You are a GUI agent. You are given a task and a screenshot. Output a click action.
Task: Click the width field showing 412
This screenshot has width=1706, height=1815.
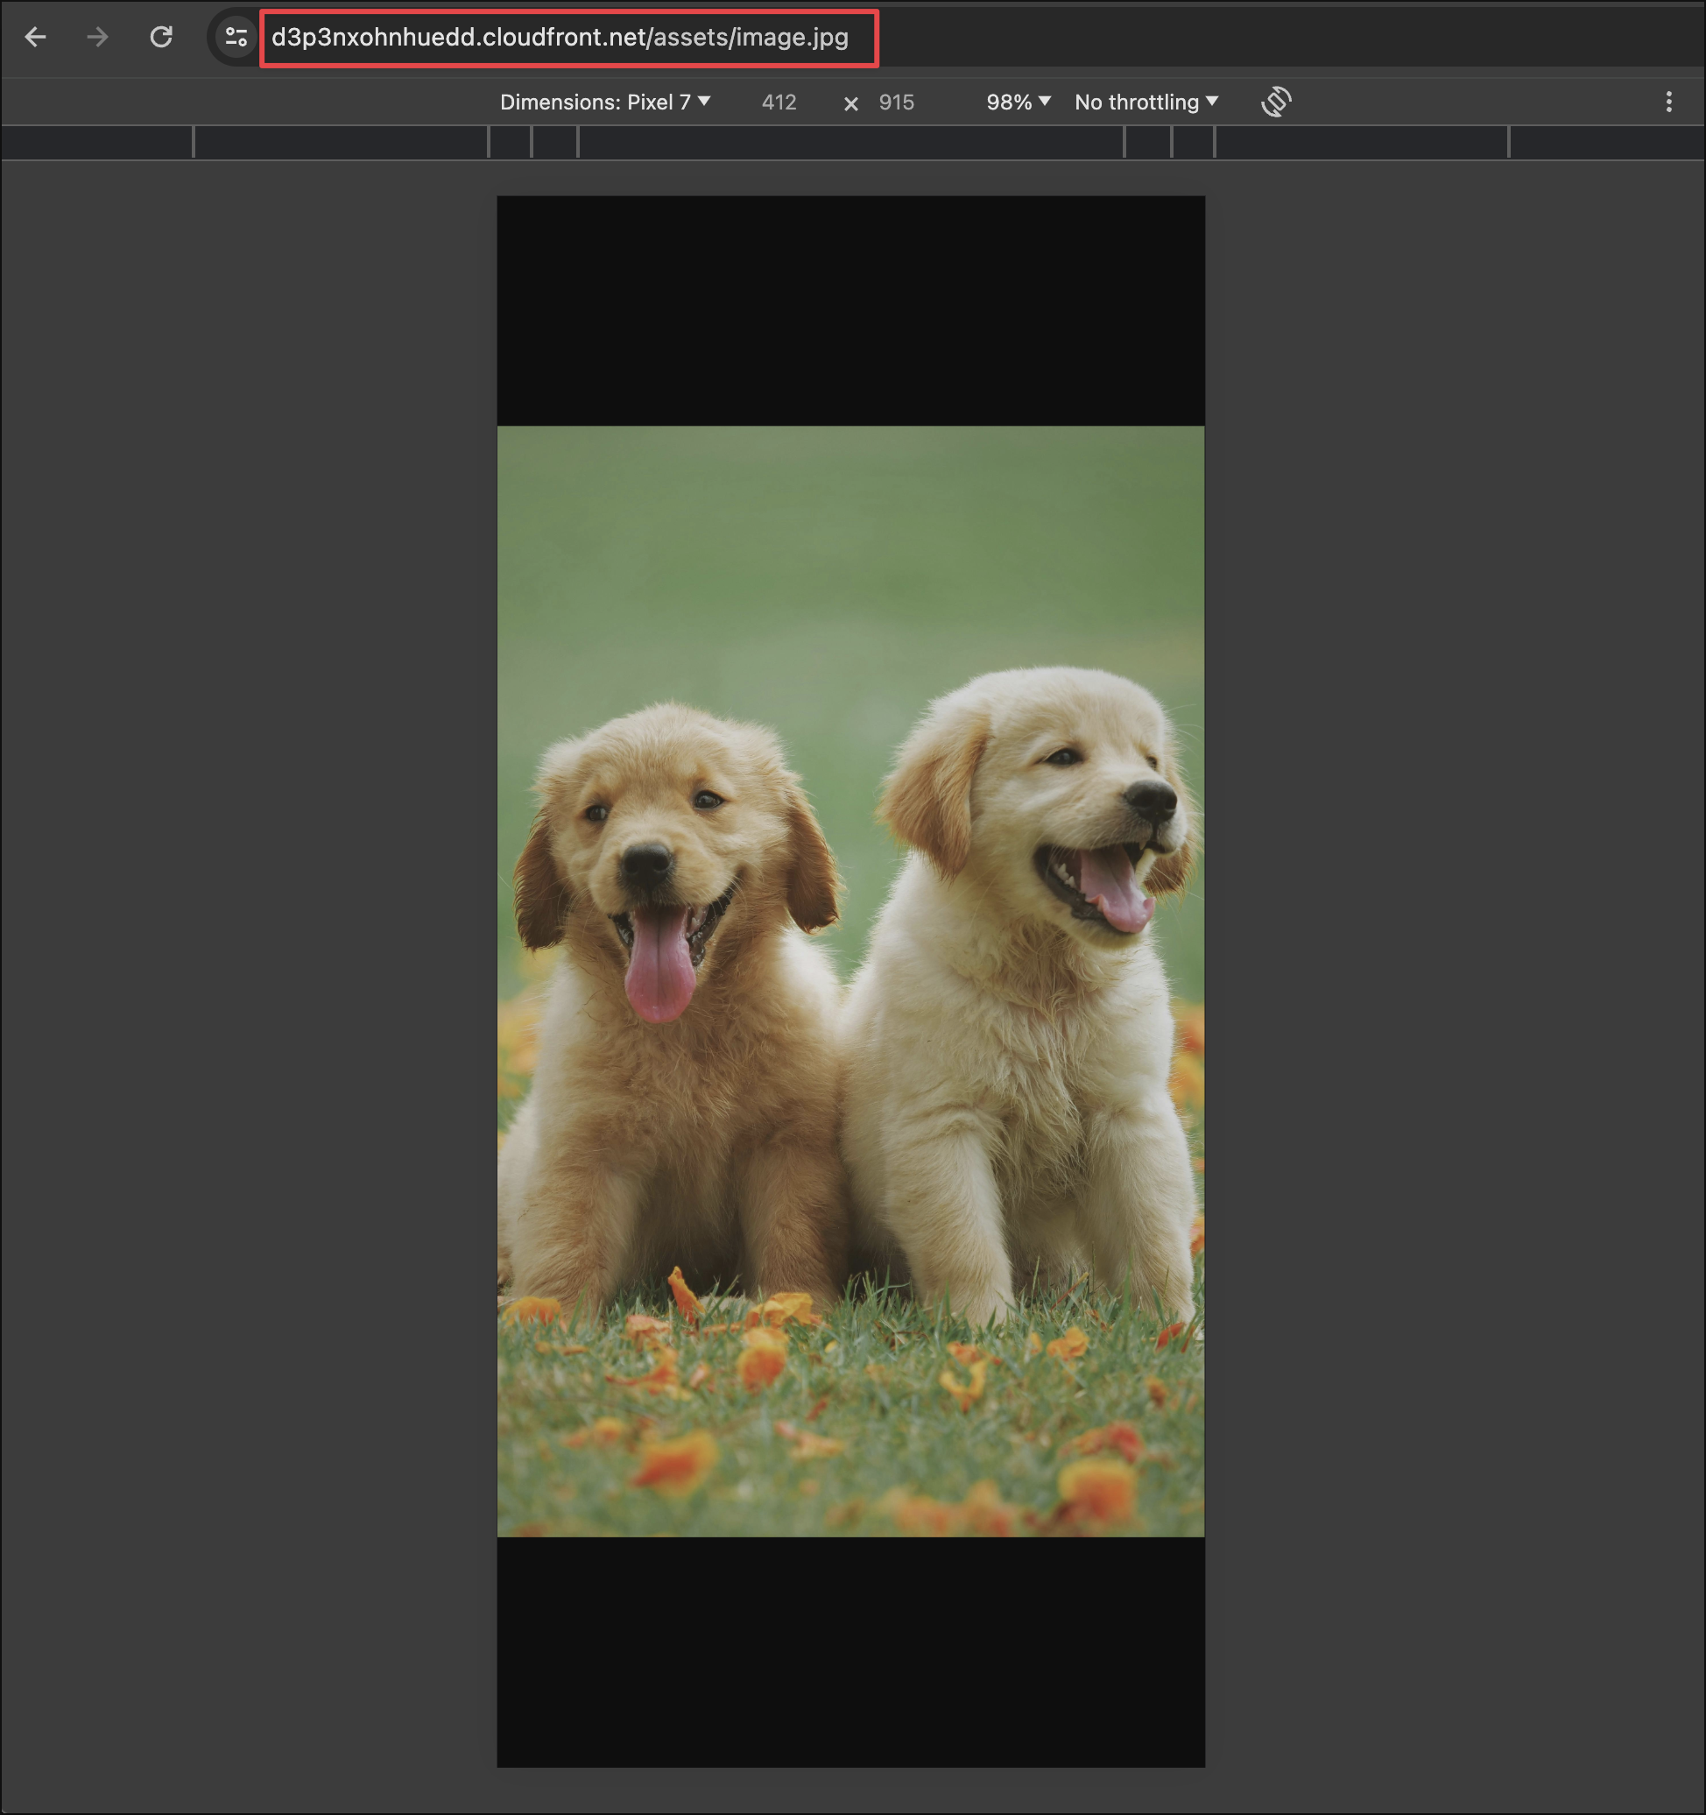click(x=779, y=102)
